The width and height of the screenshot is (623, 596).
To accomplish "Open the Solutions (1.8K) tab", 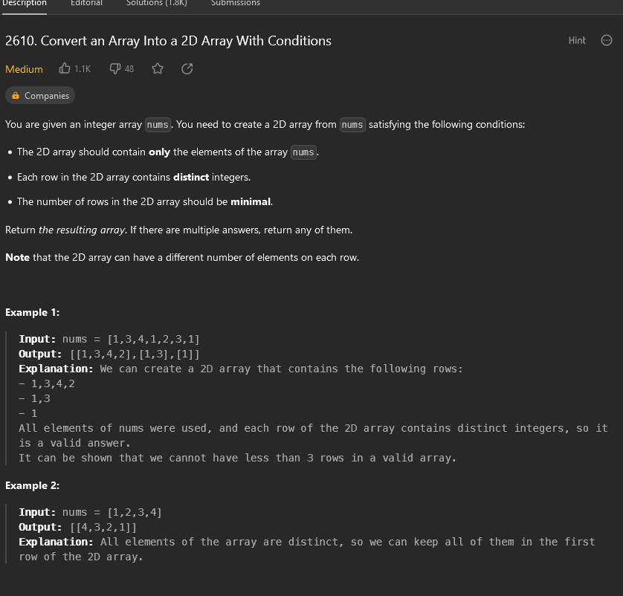I will 157,3.
